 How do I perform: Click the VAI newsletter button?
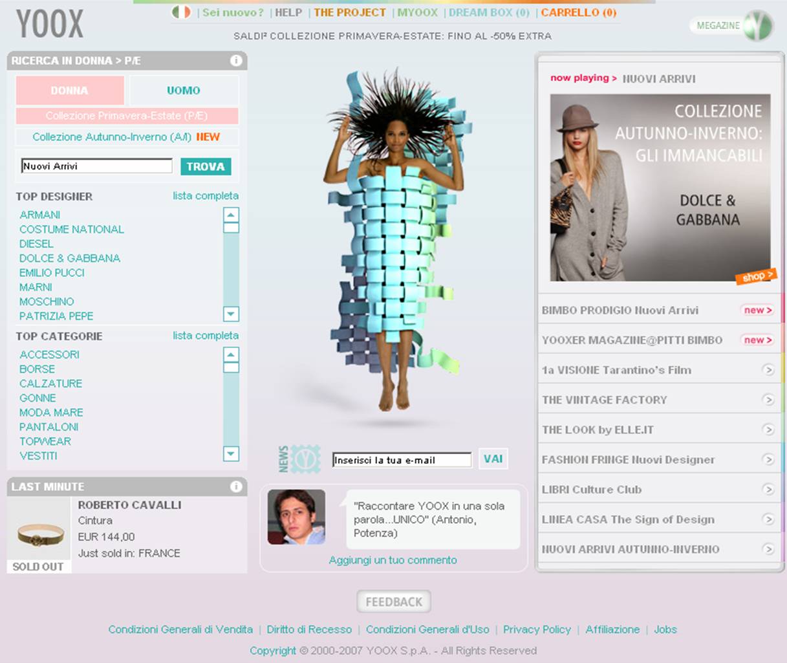[493, 459]
